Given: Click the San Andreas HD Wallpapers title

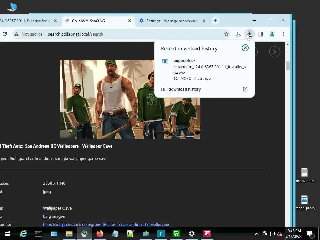Looking at the screenshot, I should coord(56,146).
